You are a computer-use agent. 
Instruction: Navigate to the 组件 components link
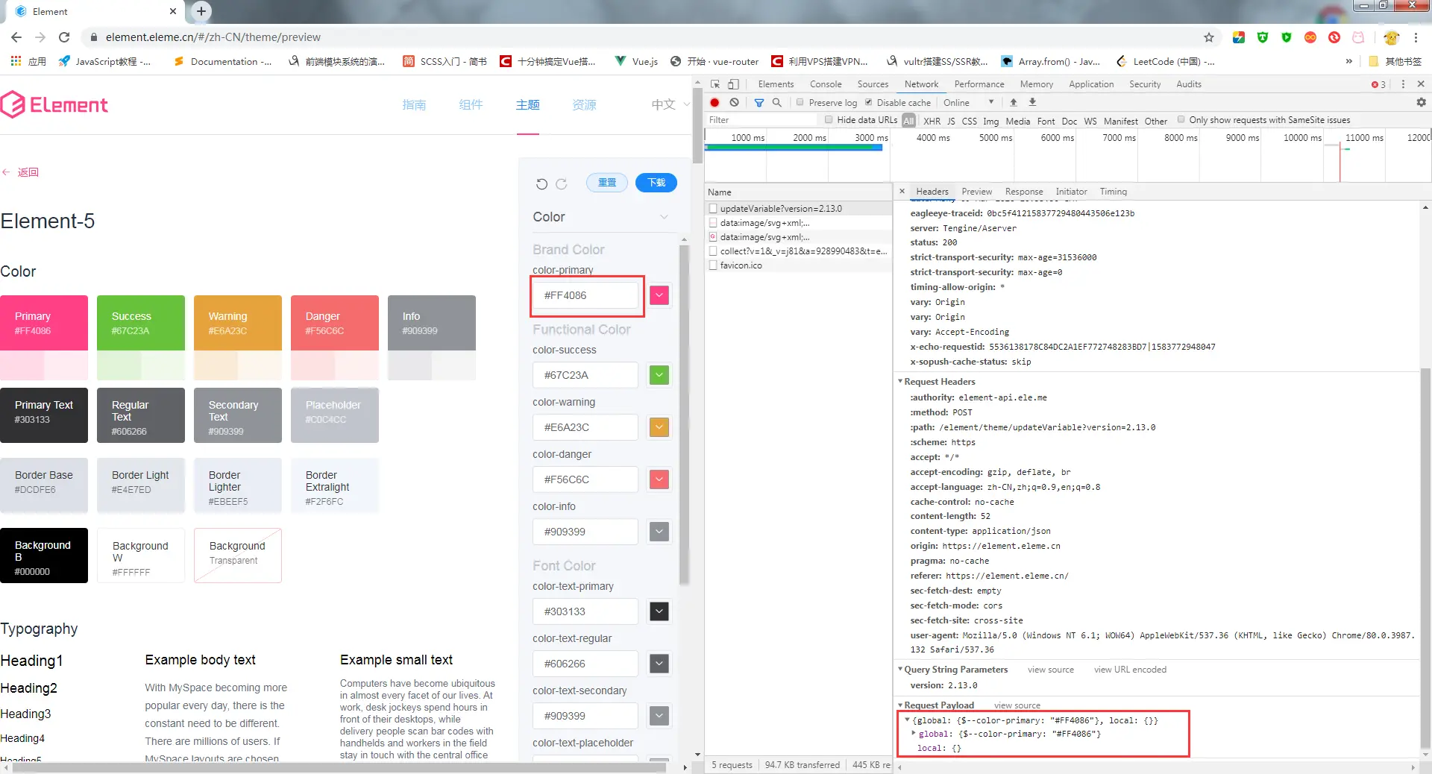(x=471, y=104)
